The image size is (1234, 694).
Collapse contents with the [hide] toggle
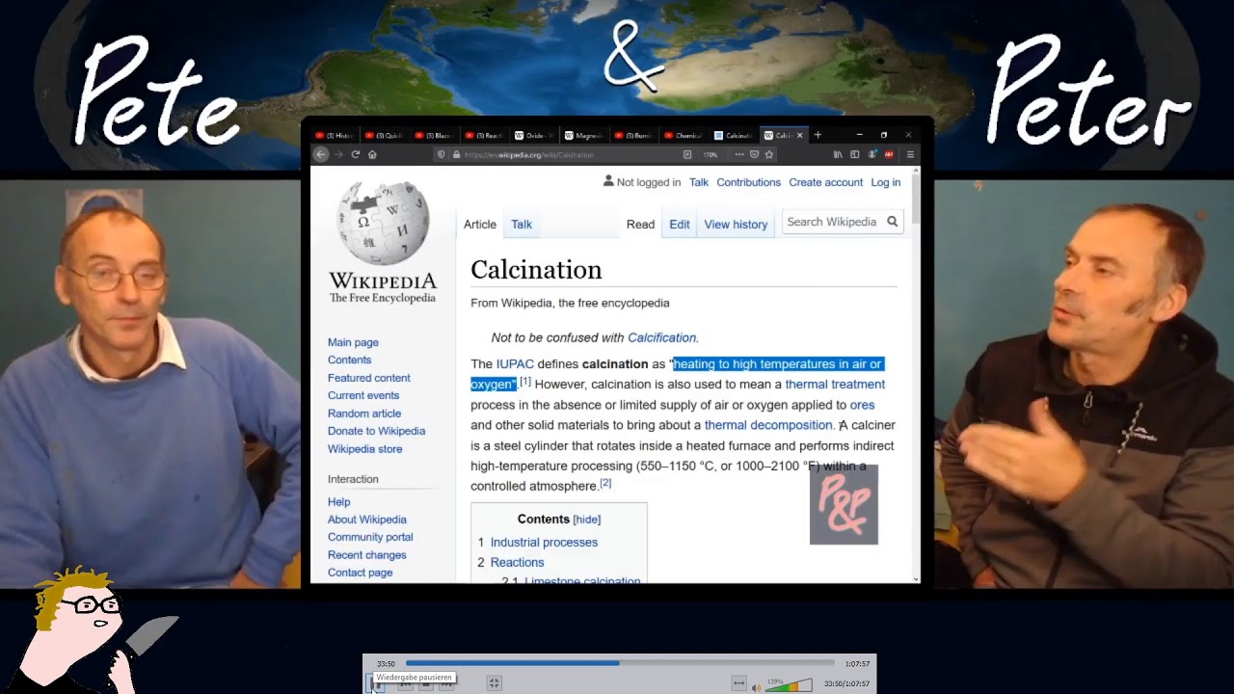[x=587, y=520]
